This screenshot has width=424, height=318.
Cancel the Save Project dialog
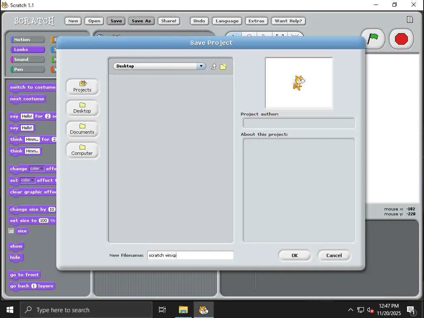[x=334, y=255]
